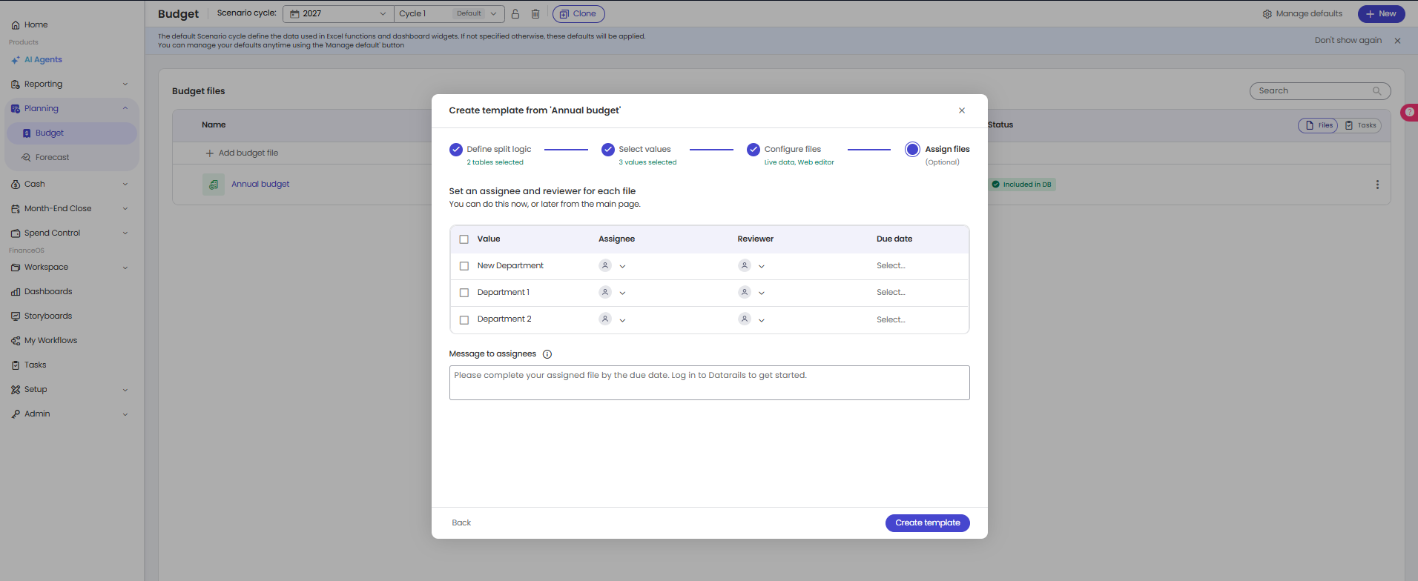Expand the Month-End Close section
The width and height of the screenshot is (1418, 581).
125,209
